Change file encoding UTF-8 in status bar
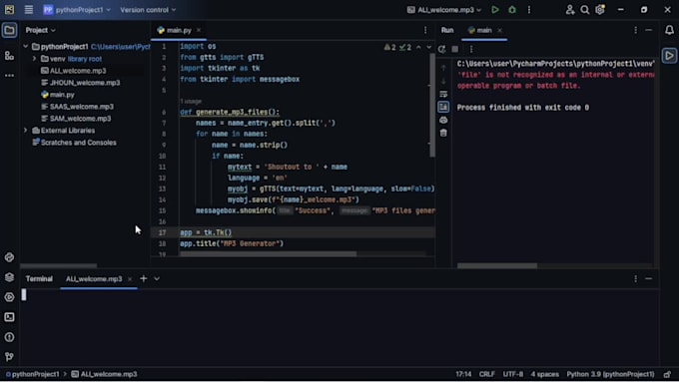Screen dimensions: 679x382 [513, 374]
